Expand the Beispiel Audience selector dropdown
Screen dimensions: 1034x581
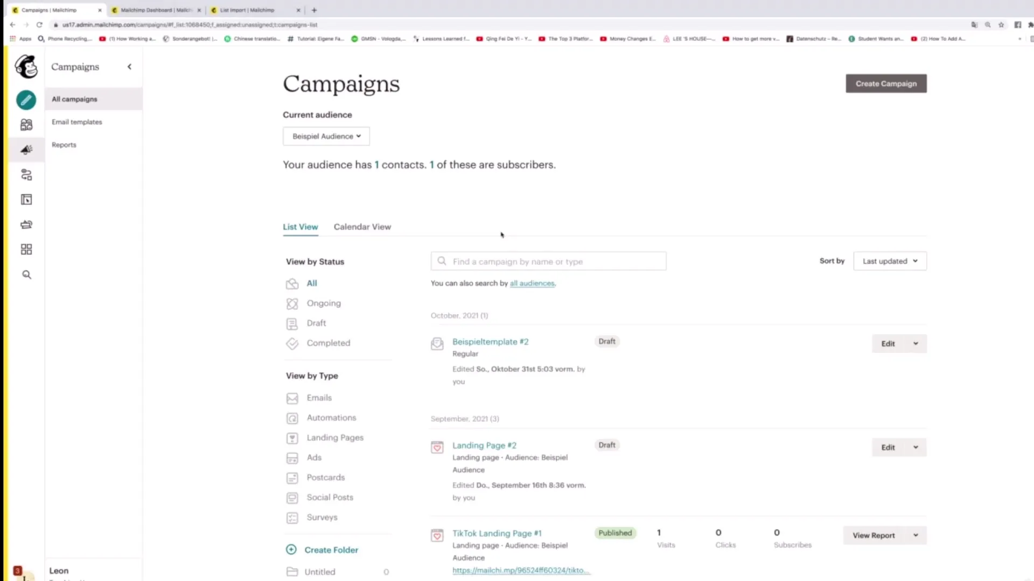[x=326, y=136]
